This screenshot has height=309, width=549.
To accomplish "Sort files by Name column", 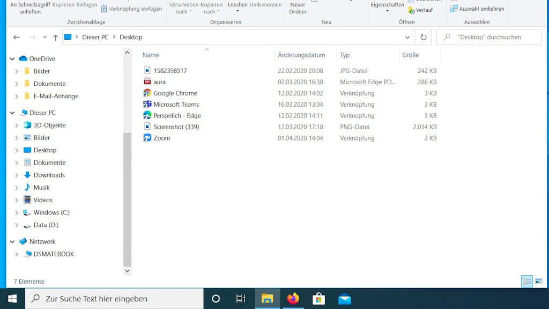I will pos(151,55).
